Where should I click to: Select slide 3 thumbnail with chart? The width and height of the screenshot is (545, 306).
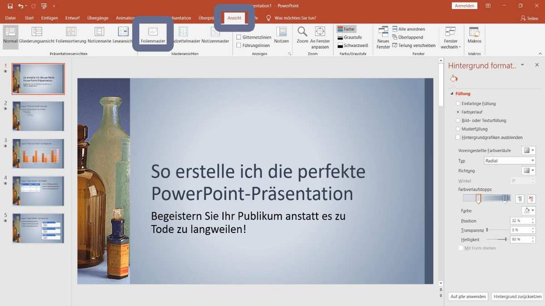click(38, 153)
